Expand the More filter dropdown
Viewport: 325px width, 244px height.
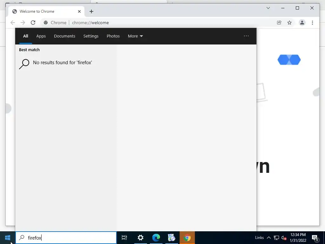pos(135,36)
